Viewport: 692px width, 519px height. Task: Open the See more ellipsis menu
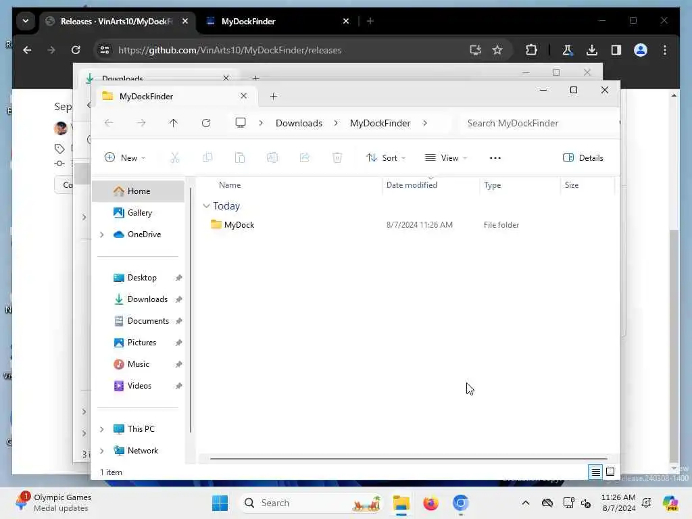(x=495, y=158)
